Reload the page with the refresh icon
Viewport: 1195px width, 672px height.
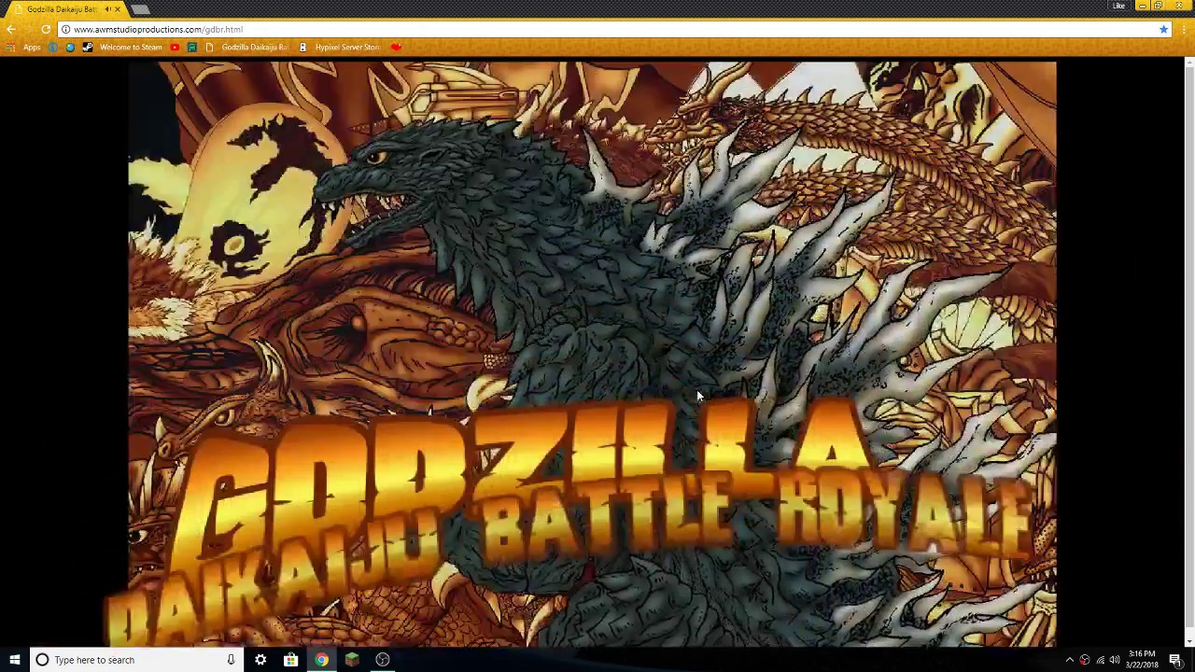point(45,29)
